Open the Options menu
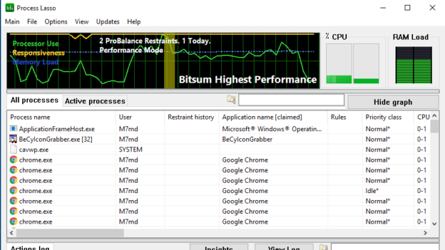 coord(56,22)
